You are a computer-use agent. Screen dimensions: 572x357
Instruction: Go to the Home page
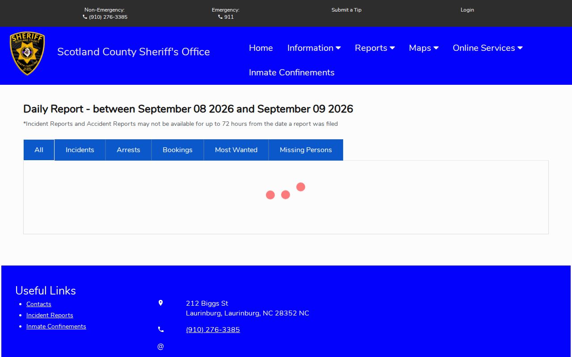click(261, 48)
